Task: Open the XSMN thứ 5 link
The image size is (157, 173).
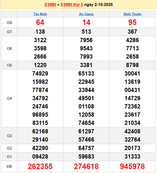Action: click(x=72, y=5)
